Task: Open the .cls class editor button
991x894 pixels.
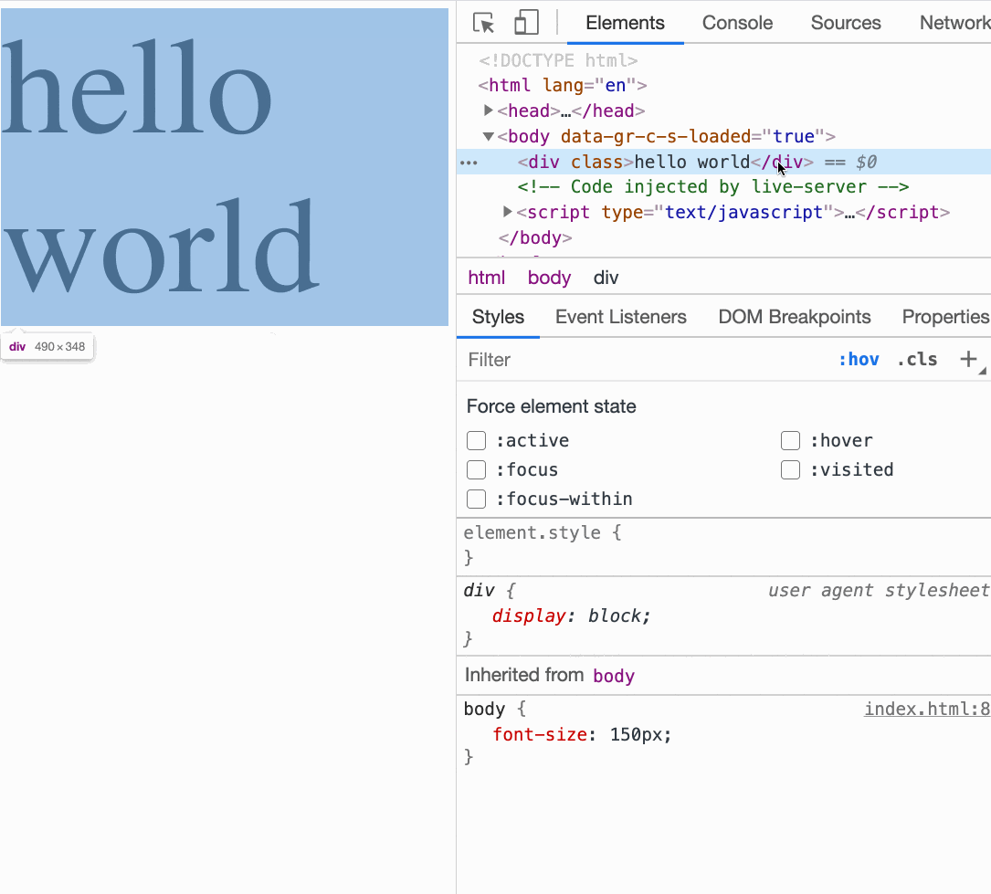Action: [x=917, y=360]
